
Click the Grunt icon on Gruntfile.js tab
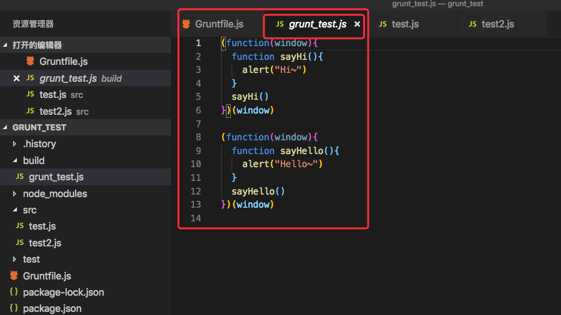tap(186, 24)
